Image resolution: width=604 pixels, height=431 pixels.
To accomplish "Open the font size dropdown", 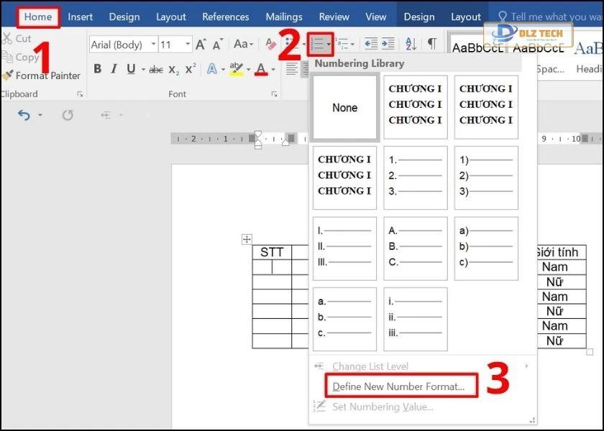I will click(x=188, y=45).
